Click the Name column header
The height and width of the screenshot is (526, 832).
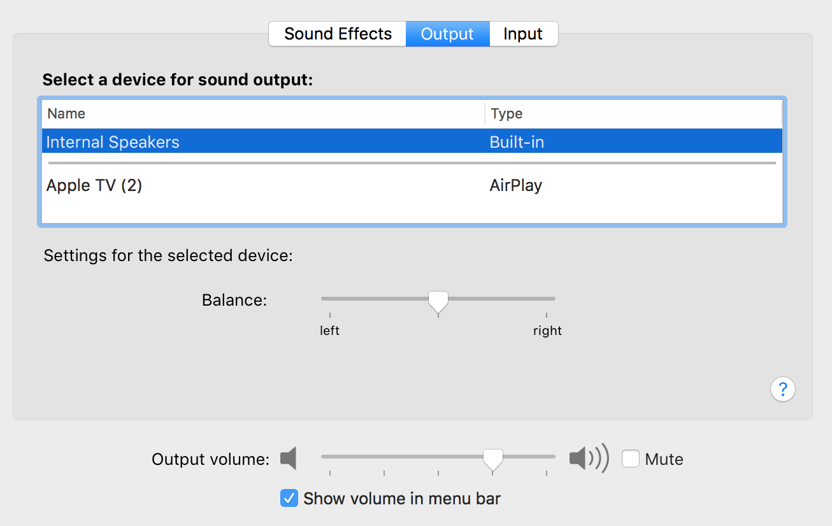(x=66, y=114)
